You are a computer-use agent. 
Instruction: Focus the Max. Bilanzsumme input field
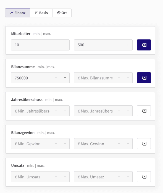(x=95, y=78)
